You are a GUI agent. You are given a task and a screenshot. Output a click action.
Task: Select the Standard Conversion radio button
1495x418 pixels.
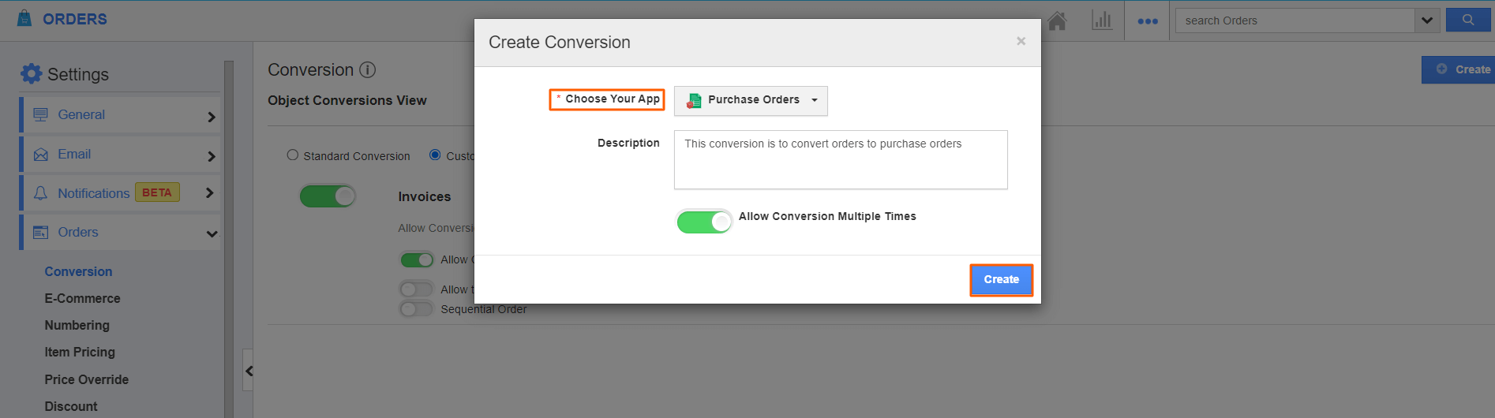click(293, 155)
